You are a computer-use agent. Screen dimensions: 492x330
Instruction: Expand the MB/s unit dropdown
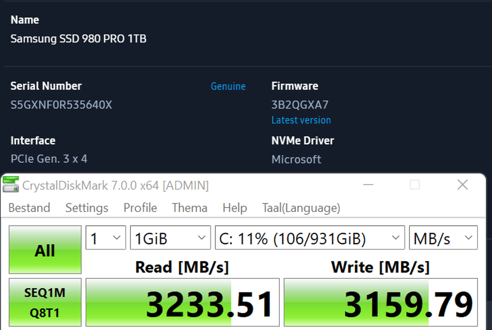tap(443, 238)
